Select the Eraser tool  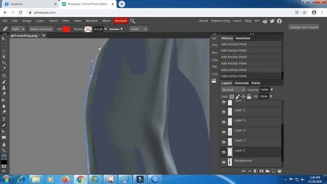(x=4, y=94)
